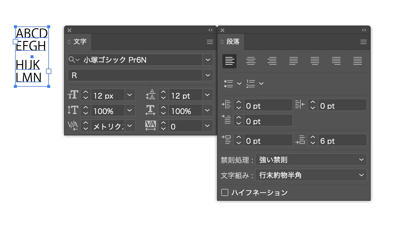The width and height of the screenshot is (411, 237).
Task: Click the space before stepper
Action: pyautogui.click(x=239, y=140)
